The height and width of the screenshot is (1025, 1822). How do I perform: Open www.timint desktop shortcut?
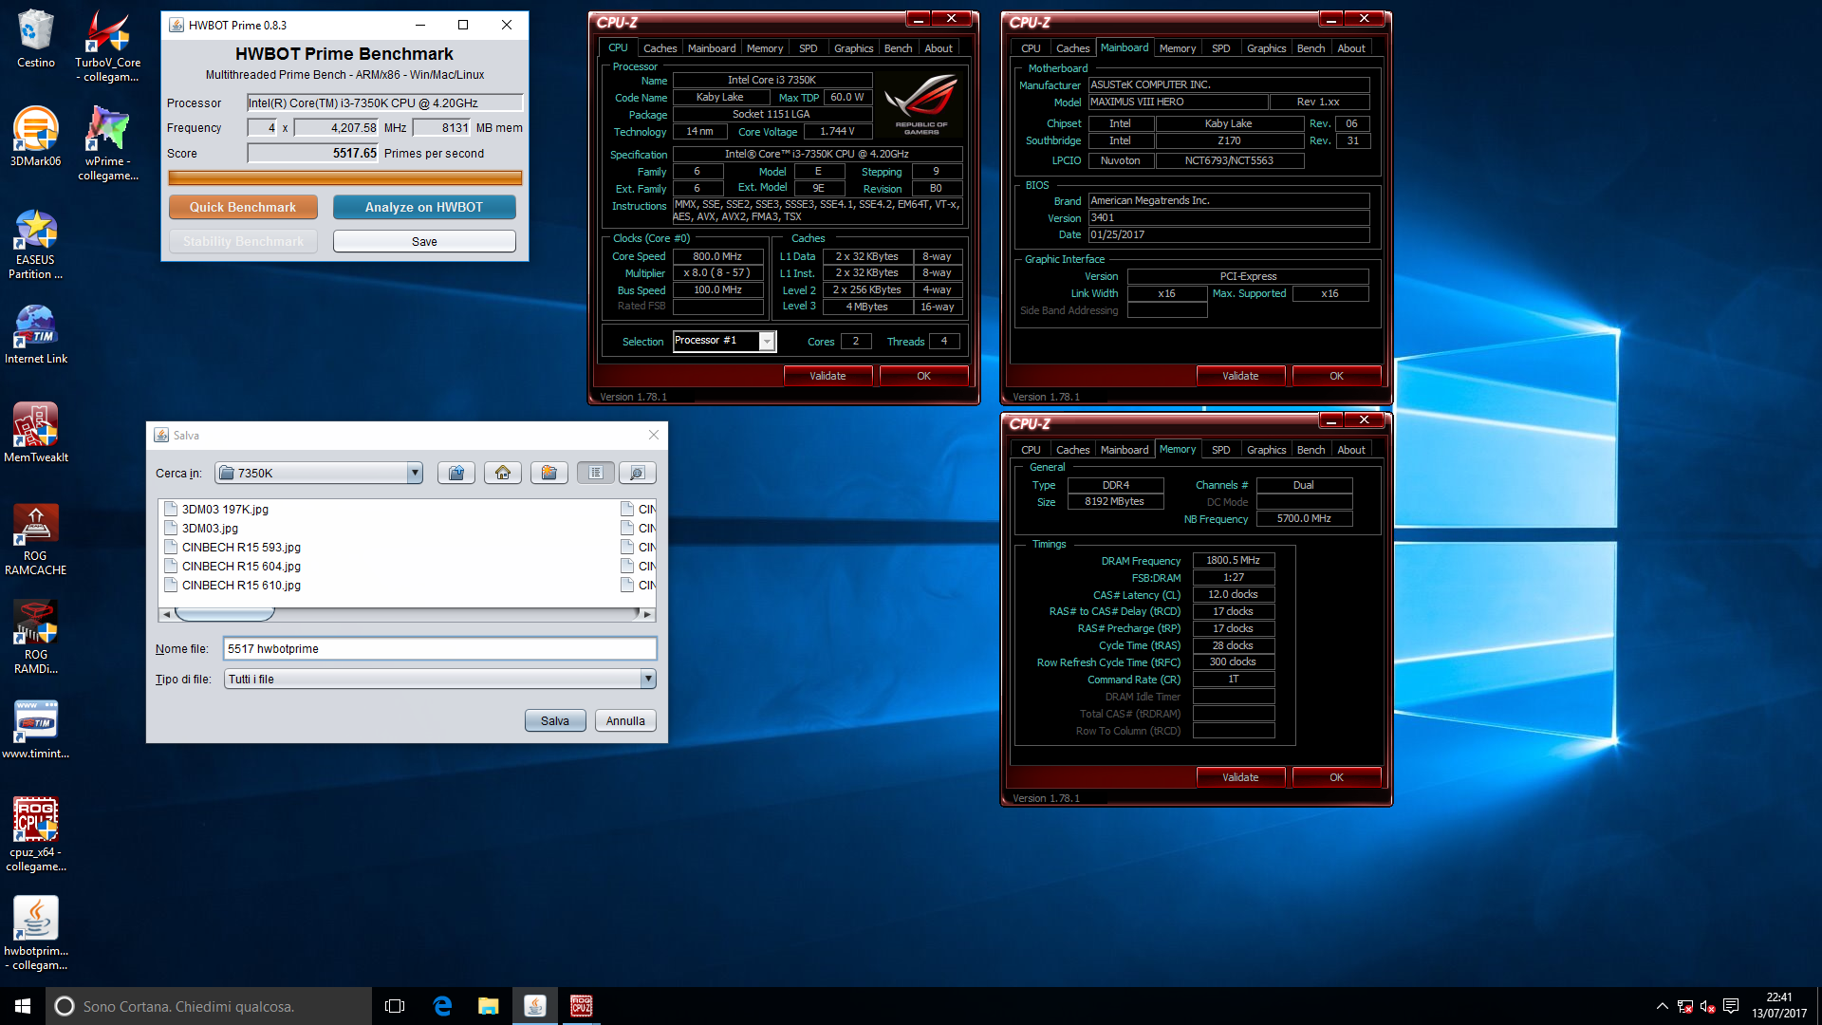[36, 729]
